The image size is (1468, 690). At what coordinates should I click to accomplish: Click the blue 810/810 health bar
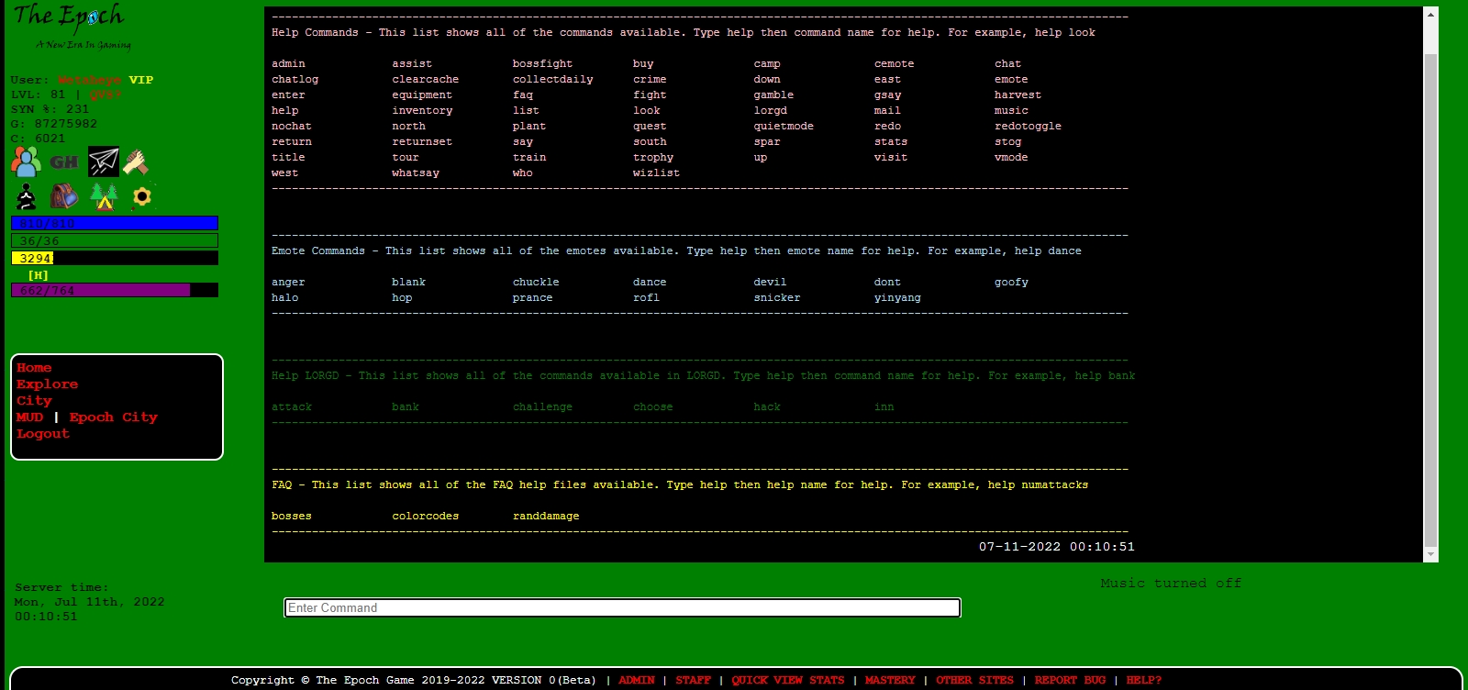point(114,223)
